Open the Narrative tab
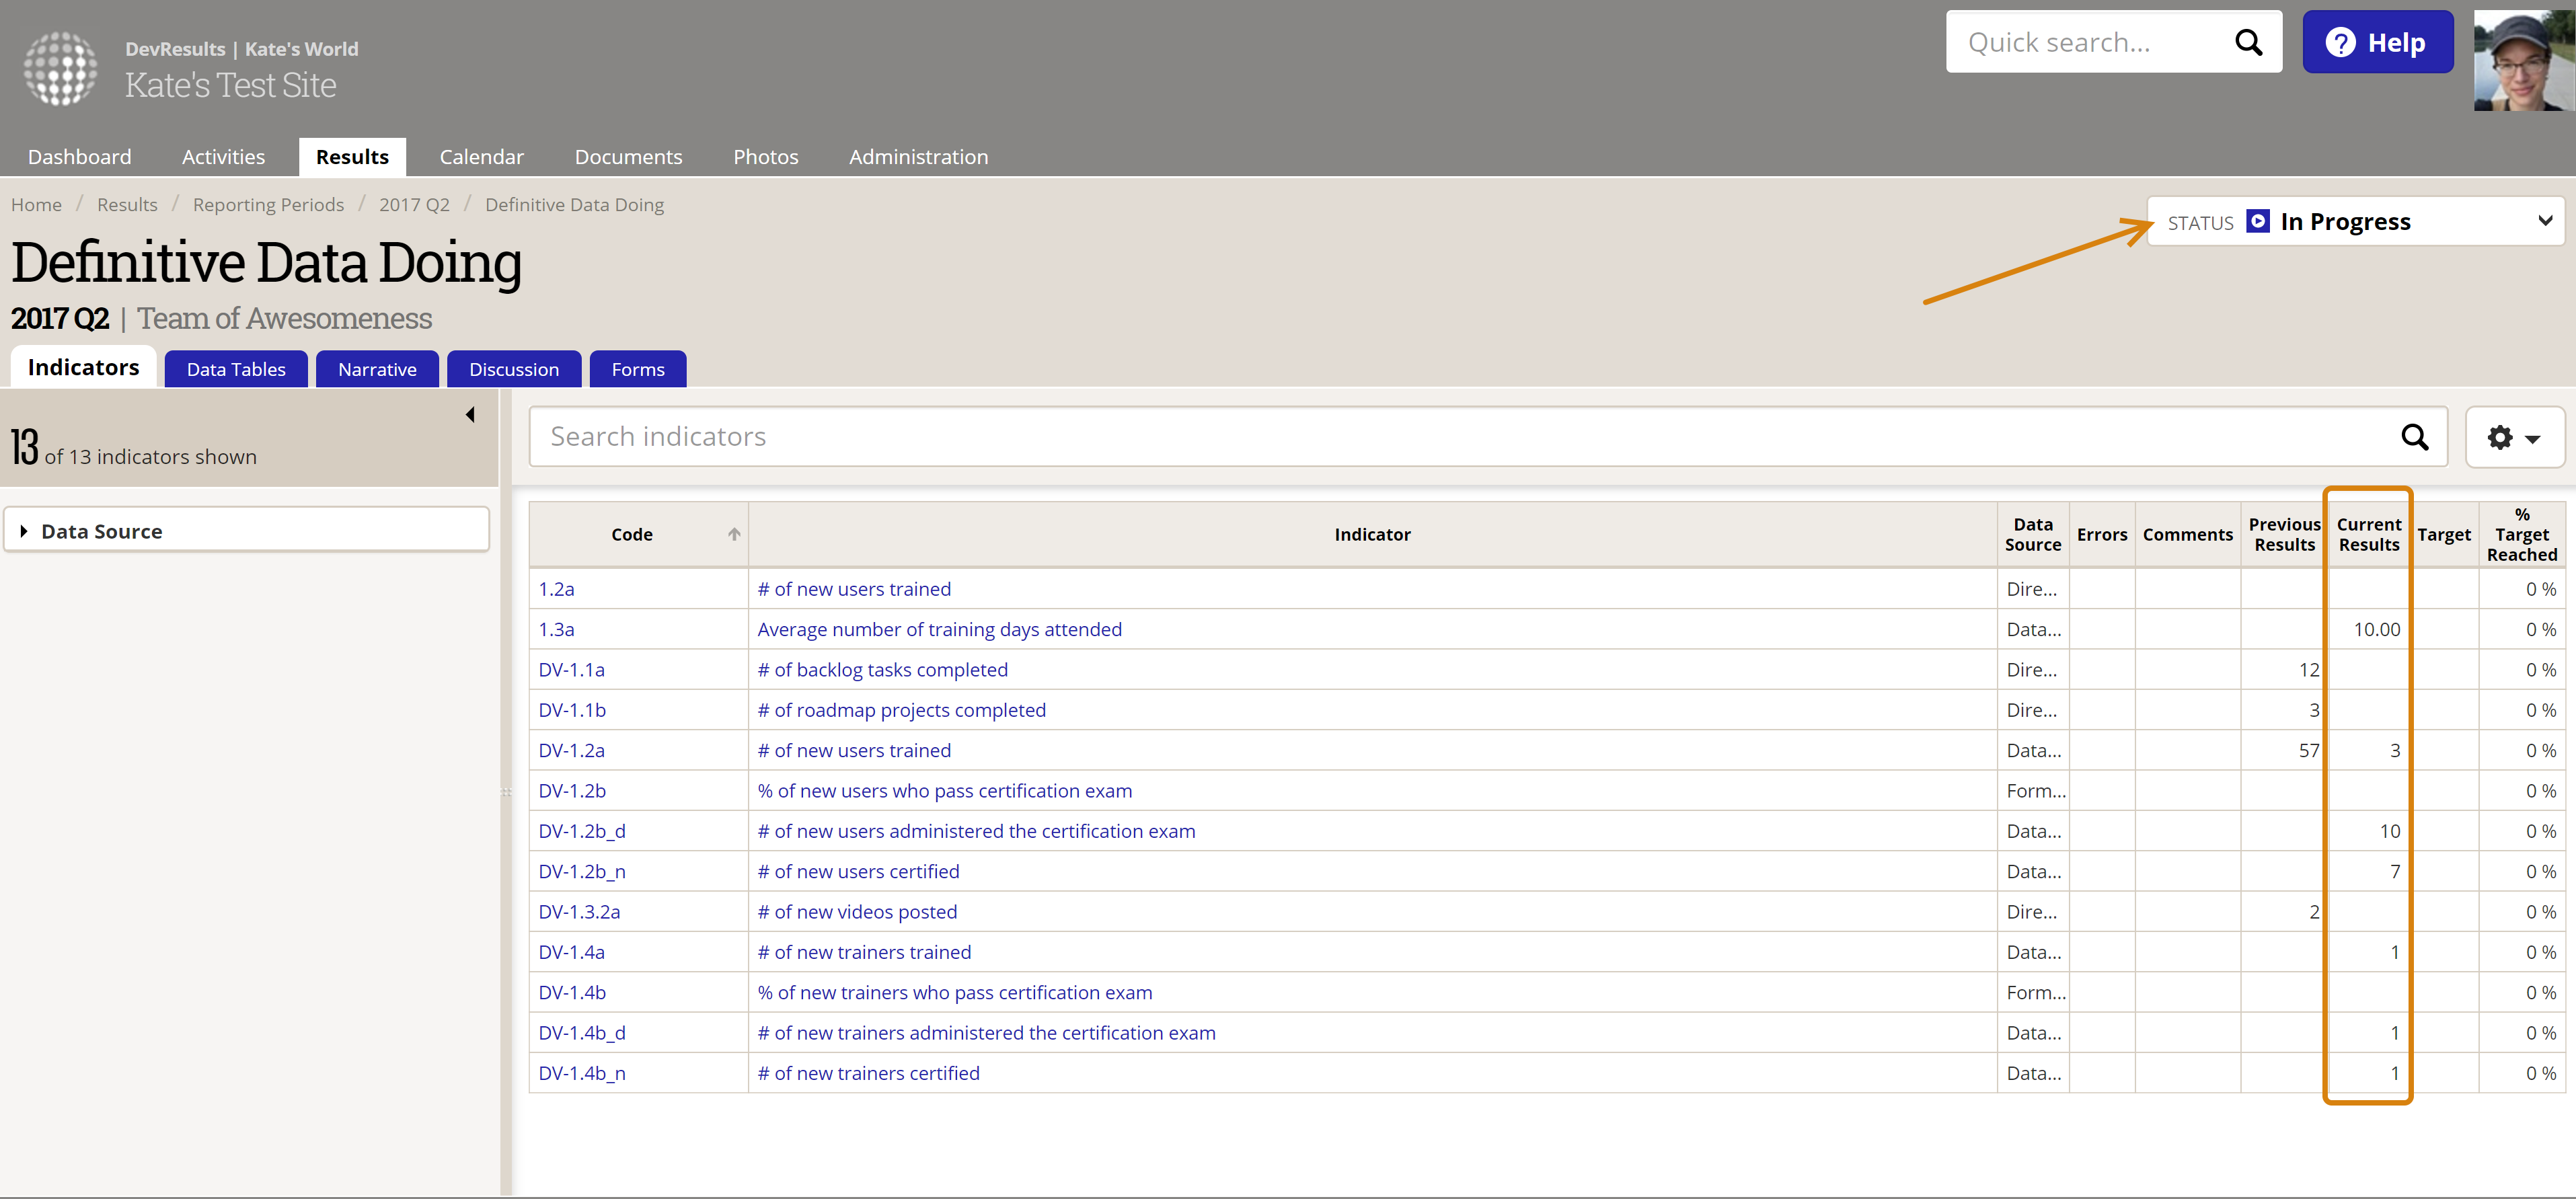Screen dimensions: 2576x1199 (x=377, y=369)
